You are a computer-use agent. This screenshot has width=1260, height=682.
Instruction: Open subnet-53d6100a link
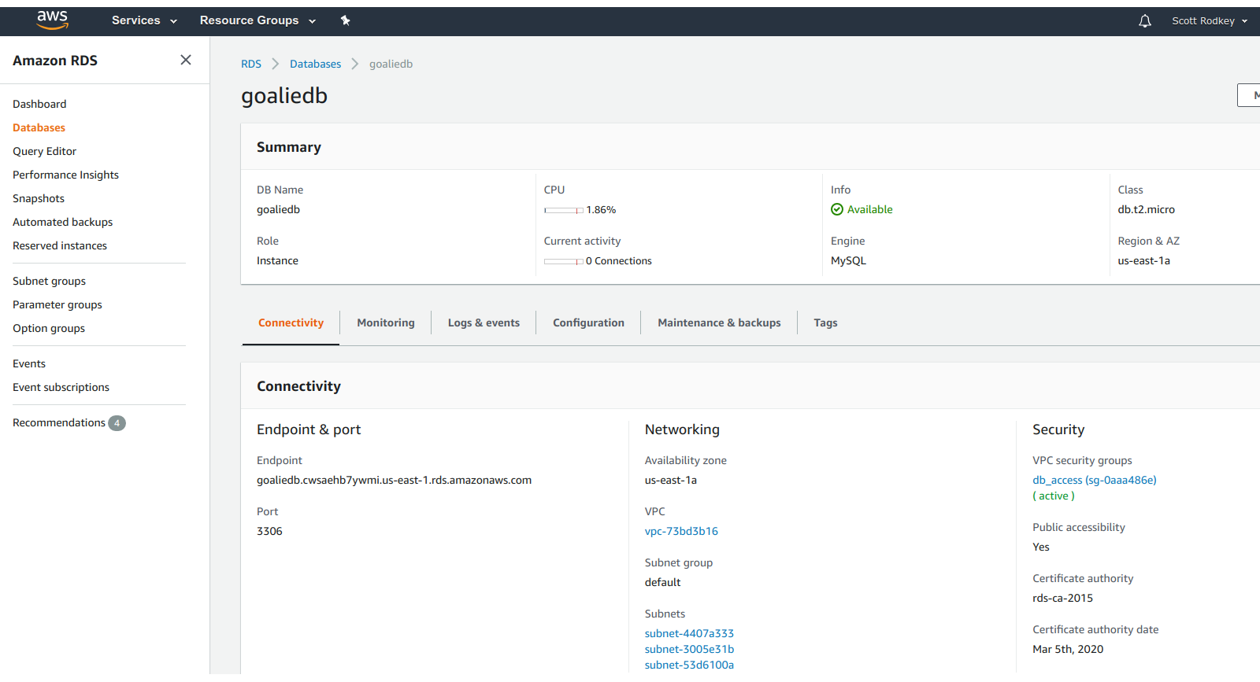click(689, 665)
